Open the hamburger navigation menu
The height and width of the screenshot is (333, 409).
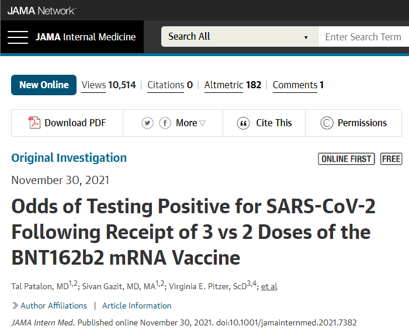(18, 37)
